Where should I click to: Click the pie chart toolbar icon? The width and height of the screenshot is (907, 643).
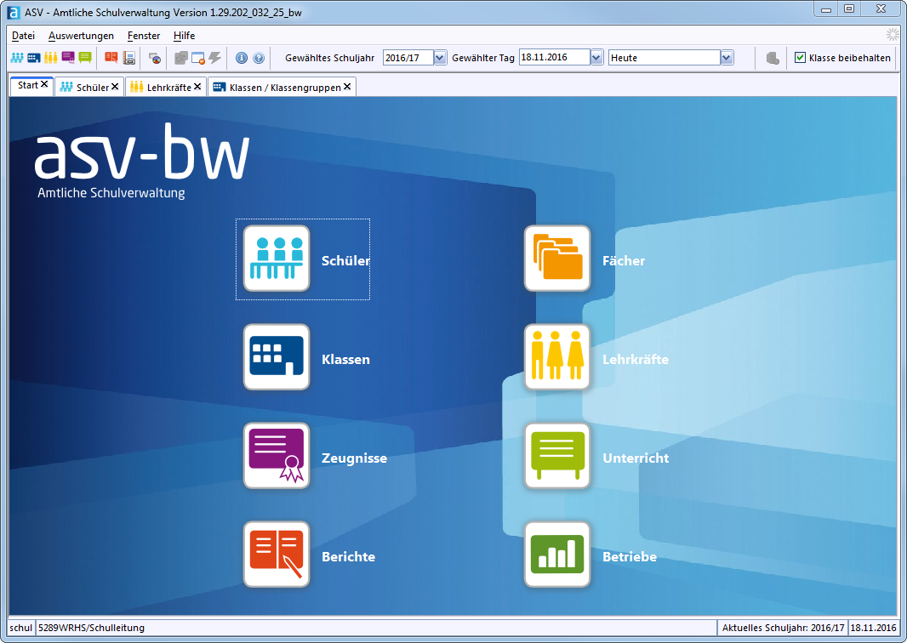point(155,58)
